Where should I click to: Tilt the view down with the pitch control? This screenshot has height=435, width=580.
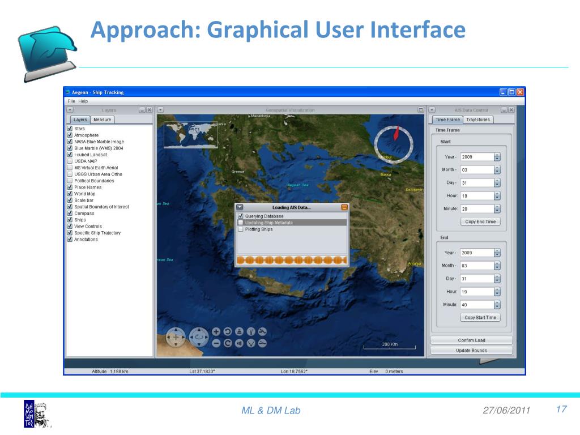point(240,343)
